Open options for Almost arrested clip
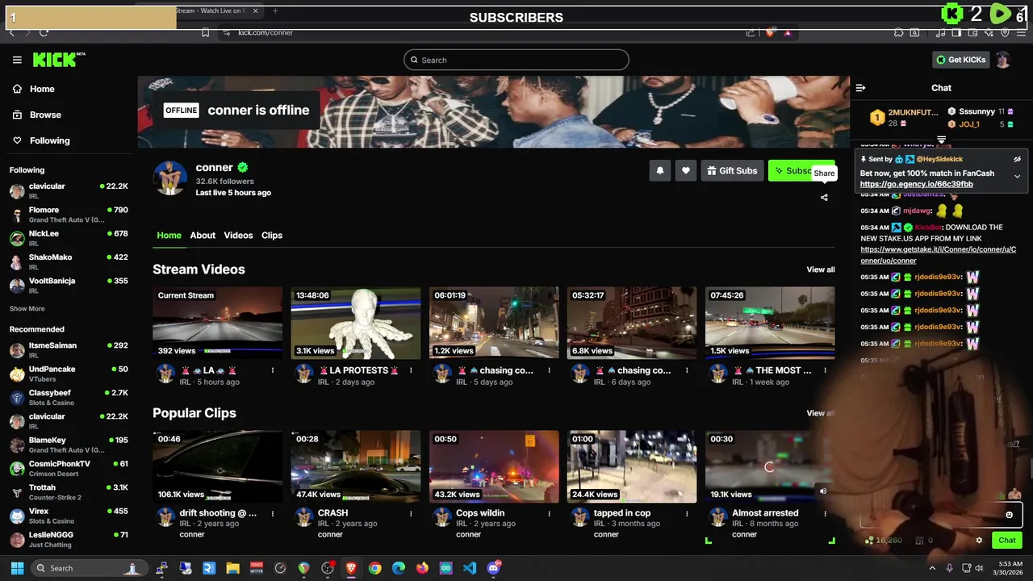 (825, 513)
